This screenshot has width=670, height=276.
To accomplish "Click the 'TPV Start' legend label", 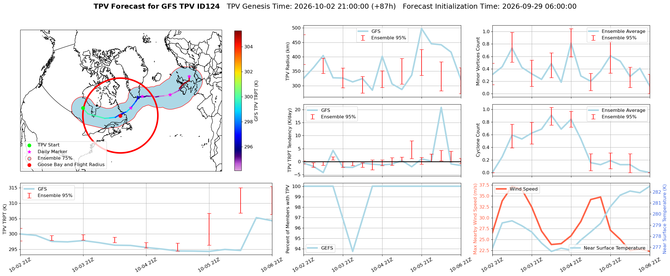I will (x=49, y=145).
